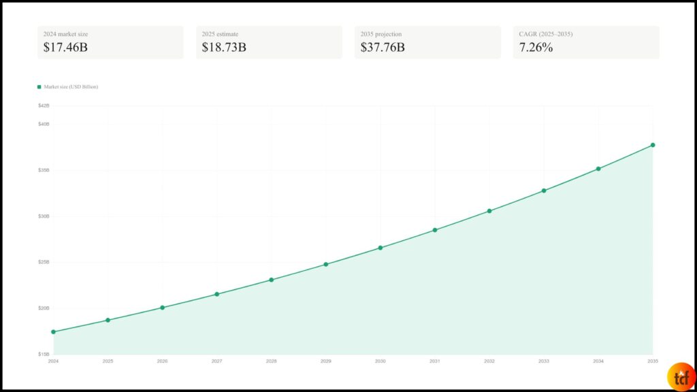697x392 pixels.
Task: Click the tcf logo icon
Action: pyautogui.click(x=681, y=376)
